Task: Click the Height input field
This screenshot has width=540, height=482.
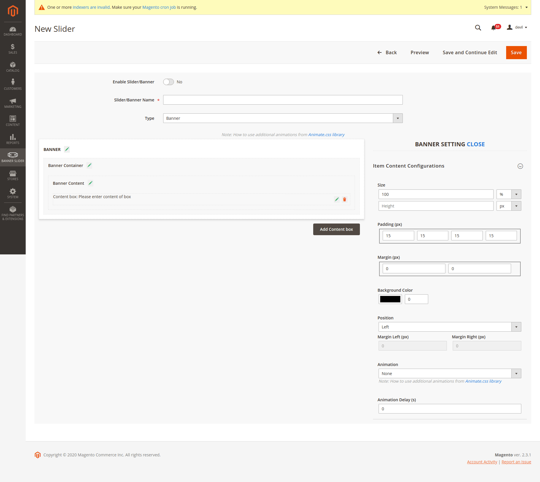Action: [436, 206]
